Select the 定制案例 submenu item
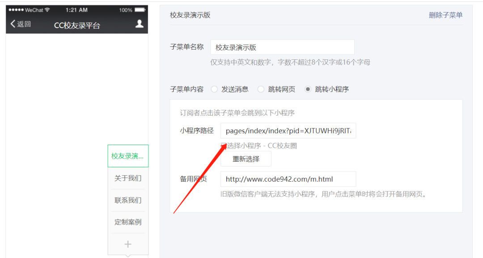 pyautogui.click(x=128, y=222)
